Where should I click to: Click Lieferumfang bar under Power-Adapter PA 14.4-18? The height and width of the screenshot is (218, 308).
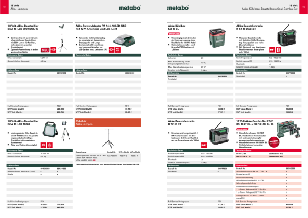108,70
